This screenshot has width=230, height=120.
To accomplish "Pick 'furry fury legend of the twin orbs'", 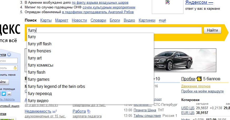I will [90, 87].
